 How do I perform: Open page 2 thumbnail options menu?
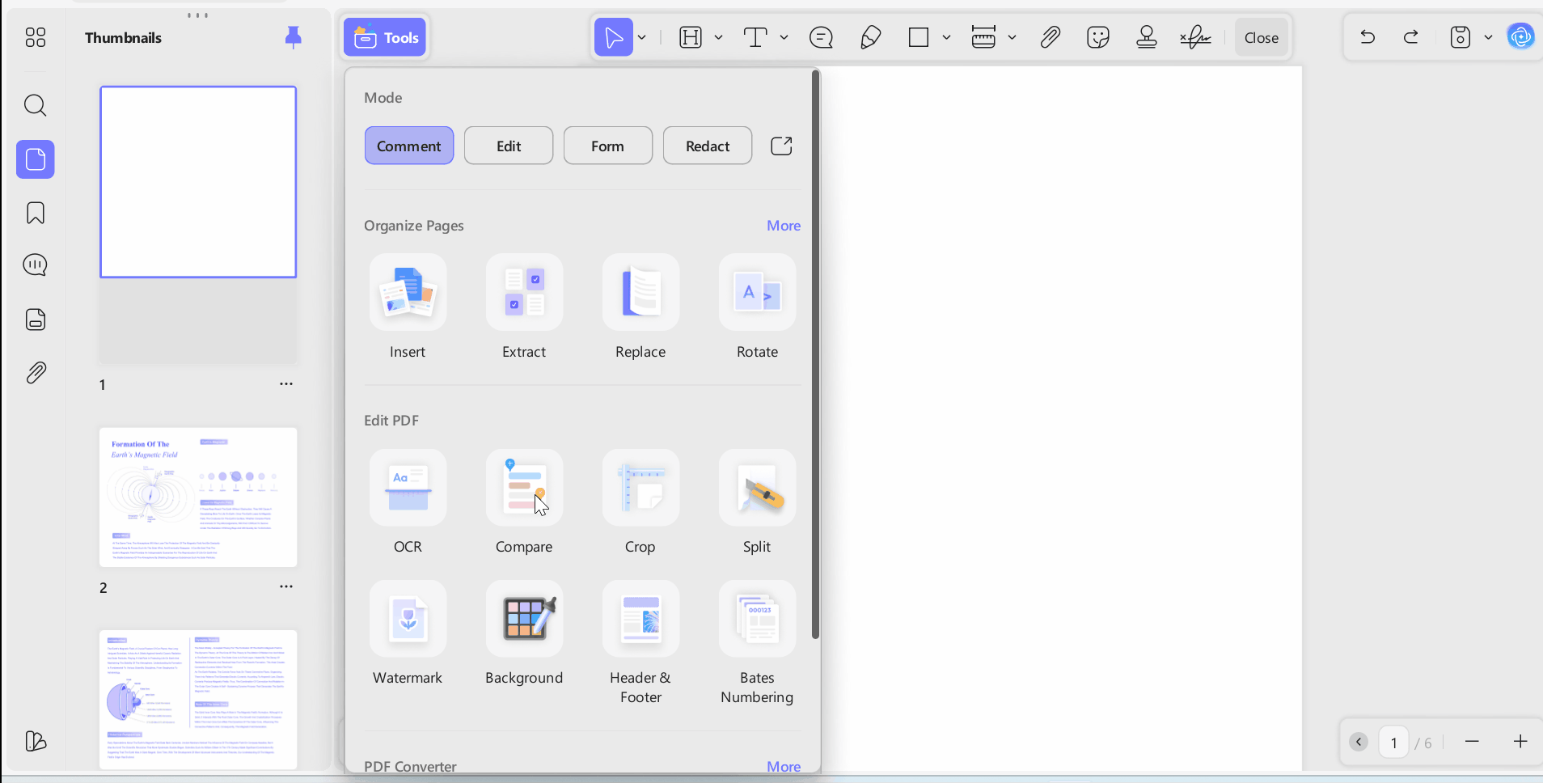click(x=286, y=586)
